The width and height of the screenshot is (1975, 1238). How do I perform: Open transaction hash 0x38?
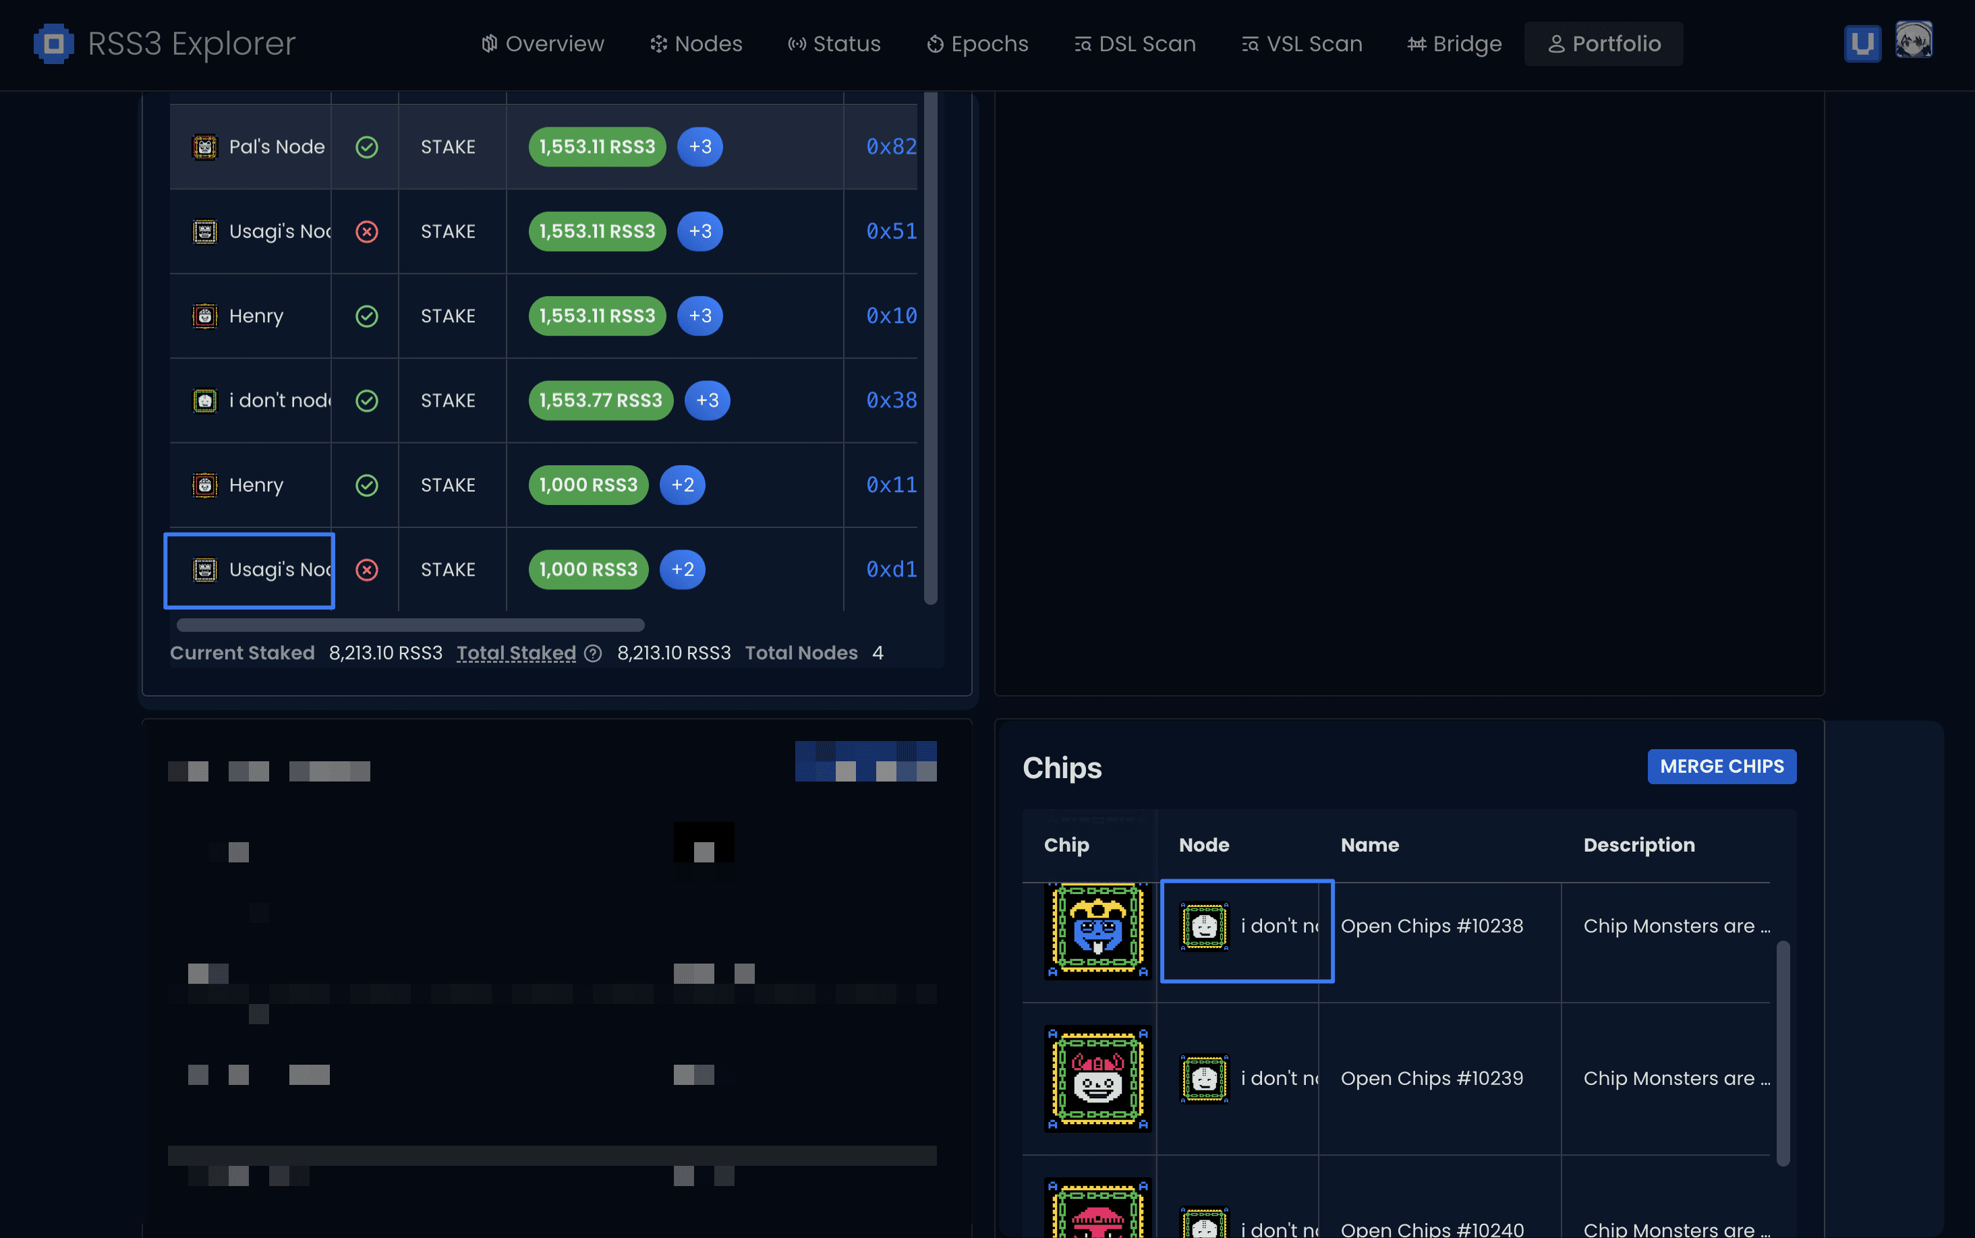[x=892, y=401]
